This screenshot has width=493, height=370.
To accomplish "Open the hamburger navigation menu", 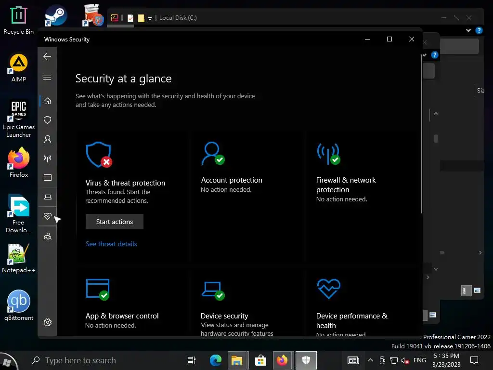I will coord(47,78).
